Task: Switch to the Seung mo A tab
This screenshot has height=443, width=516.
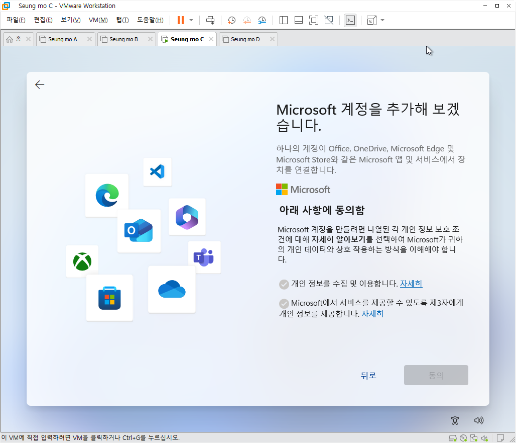Action: (x=63, y=39)
